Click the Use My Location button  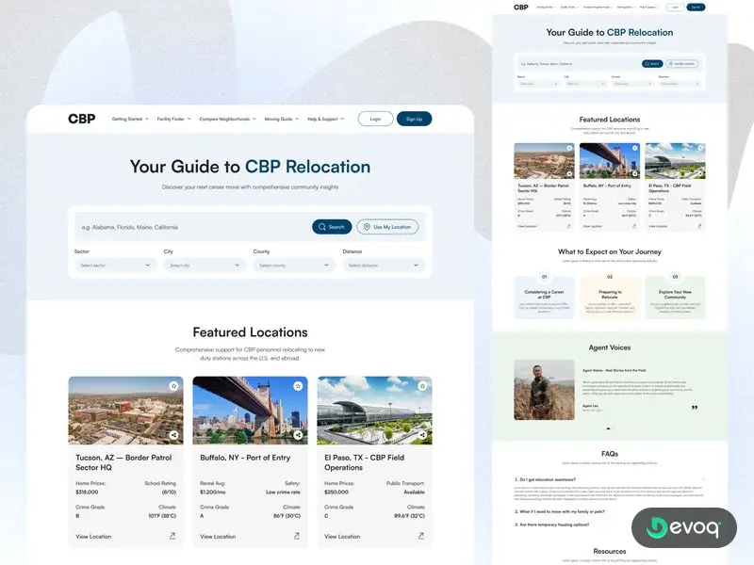click(x=387, y=227)
